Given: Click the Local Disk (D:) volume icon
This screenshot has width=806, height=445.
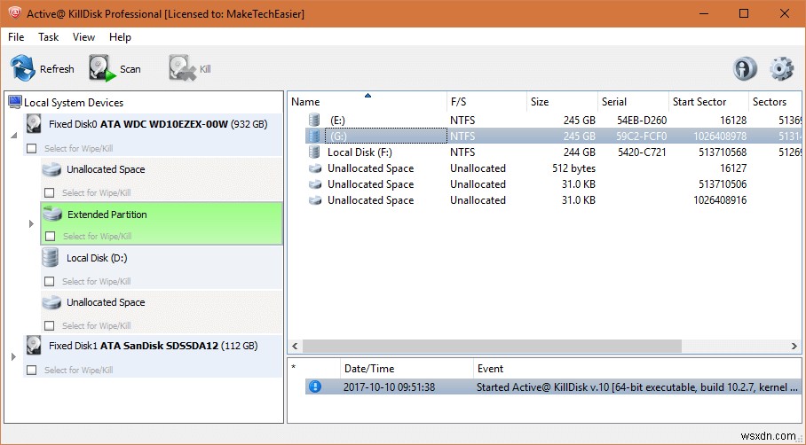Looking at the screenshot, I should (51, 258).
